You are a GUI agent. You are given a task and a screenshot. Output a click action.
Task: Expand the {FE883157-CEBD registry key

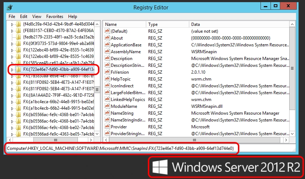[x=12, y=31]
